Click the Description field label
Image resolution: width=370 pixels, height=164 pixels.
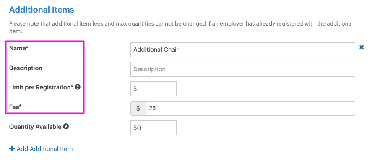click(26, 68)
